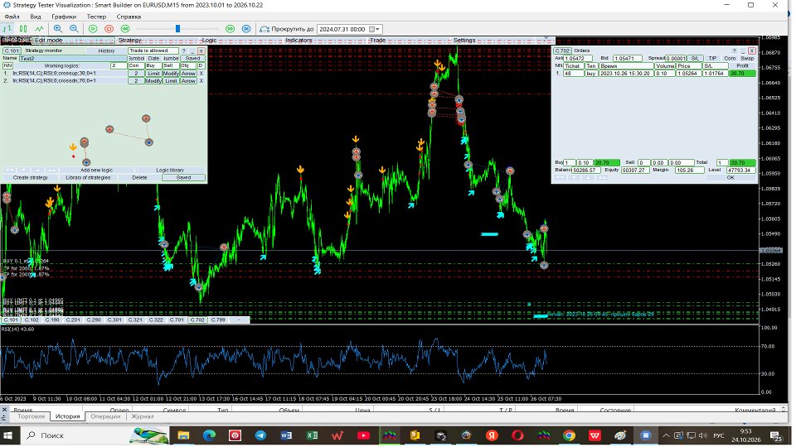This screenshot has width=796, height=447.
Task: Open the Strategy panel tab
Action: [130, 40]
